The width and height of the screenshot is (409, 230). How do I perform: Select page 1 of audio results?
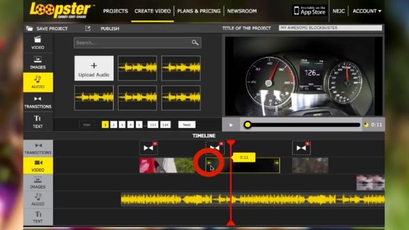105,125
